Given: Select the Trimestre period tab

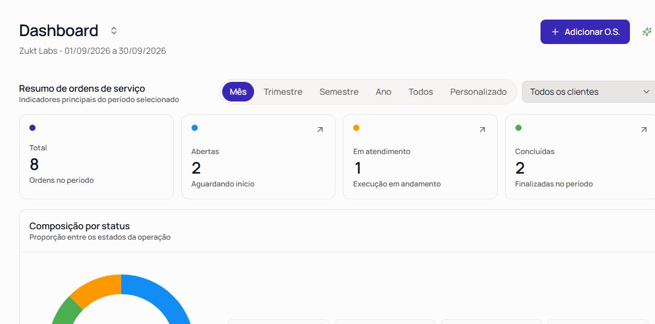Looking at the screenshot, I should 283,92.
